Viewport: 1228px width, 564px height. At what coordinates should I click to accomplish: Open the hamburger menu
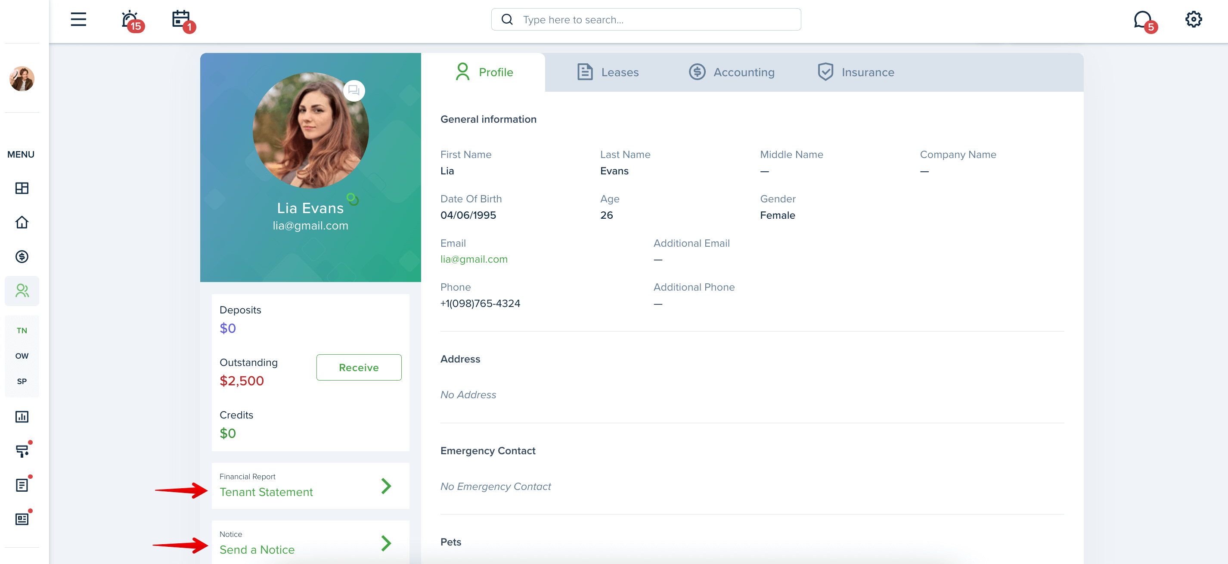[x=79, y=19]
